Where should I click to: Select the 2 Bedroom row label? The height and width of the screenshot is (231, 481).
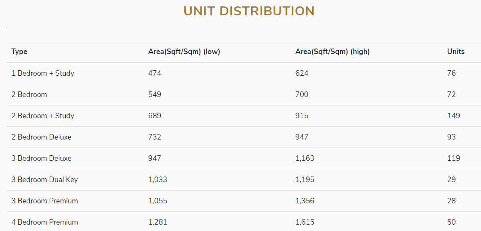pyautogui.click(x=29, y=94)
